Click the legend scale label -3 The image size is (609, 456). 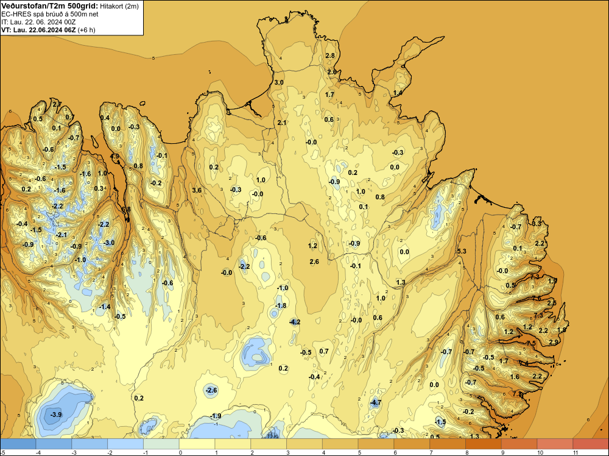click(x=74, y=452)
